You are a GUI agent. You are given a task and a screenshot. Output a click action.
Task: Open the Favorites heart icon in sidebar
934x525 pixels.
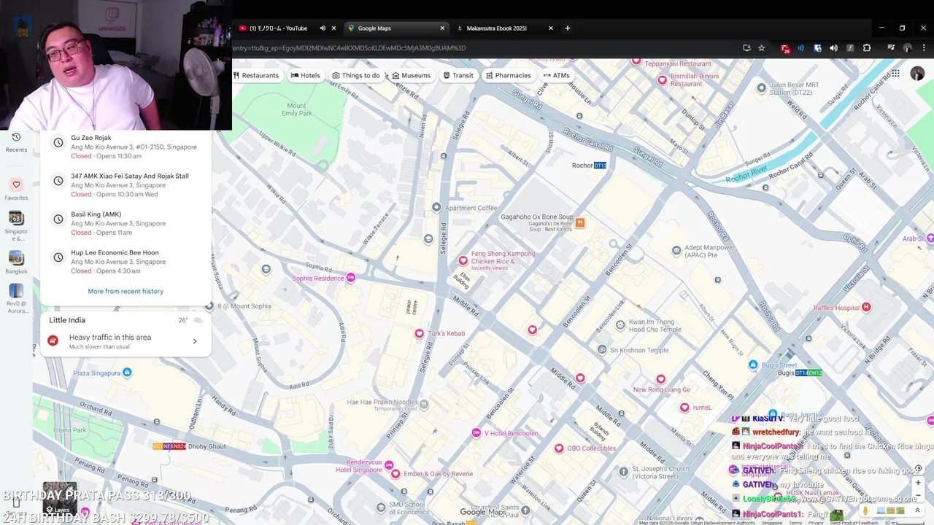click(x=16, y=184)
